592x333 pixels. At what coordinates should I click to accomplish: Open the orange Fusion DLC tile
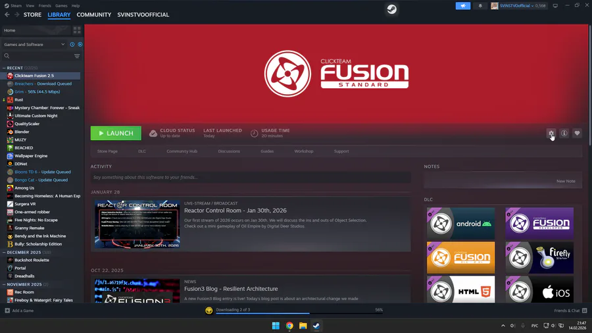[460, 257]
